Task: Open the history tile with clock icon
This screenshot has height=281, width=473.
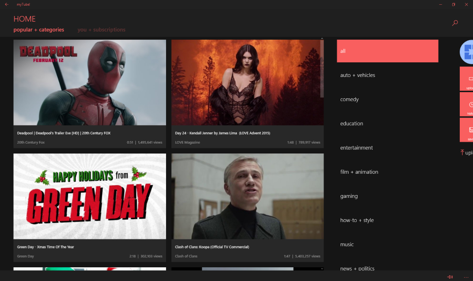Action: (x=466, y=104)
